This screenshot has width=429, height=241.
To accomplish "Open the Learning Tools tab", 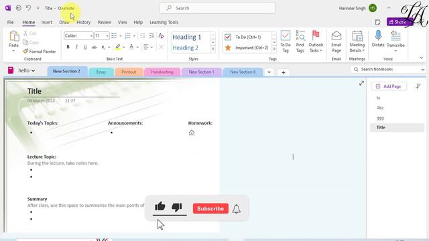I will [164, 22].
